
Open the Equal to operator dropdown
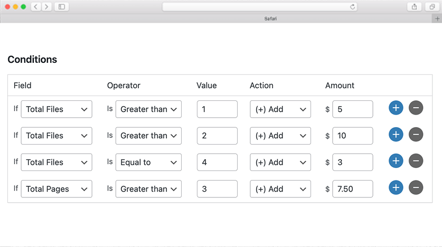(x=148, y=162)
